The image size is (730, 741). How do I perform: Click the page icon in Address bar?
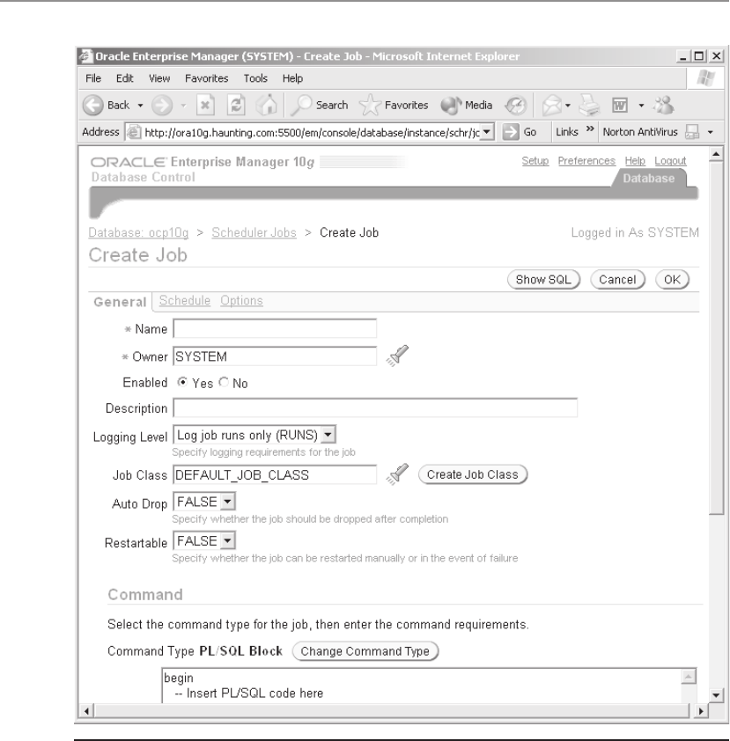[134, 132]
